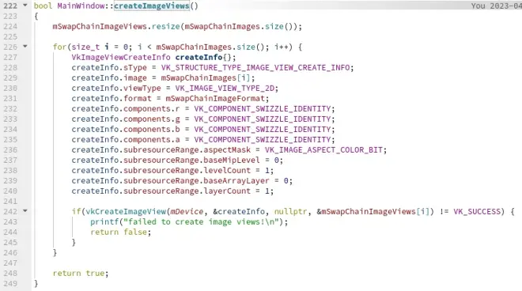Viewport: 522px width, 291px height.
Task: Click the bold createInfo variable declaration
Action: click(199, 57)
